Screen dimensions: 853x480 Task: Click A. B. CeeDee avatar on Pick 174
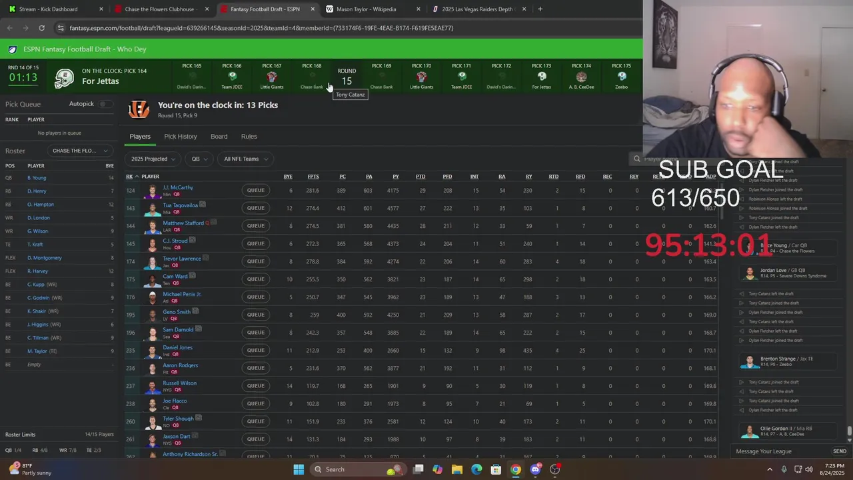581,77
